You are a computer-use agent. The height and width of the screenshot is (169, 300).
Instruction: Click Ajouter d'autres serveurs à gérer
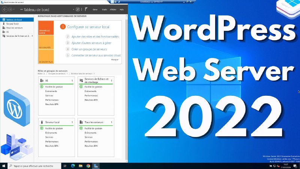coord(91,43)
